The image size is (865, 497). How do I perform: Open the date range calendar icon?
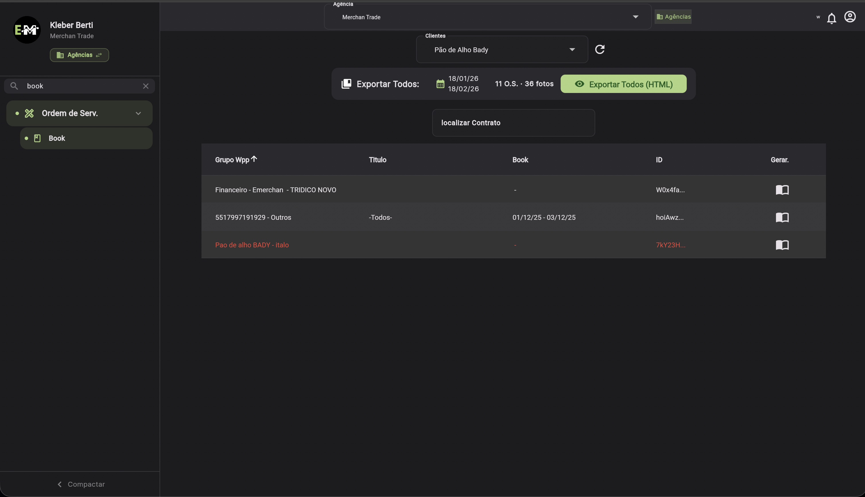[440, 84]
